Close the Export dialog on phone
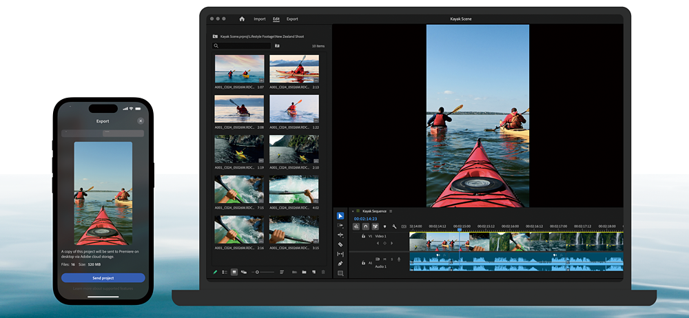The width and height of the screenshot is (689, 318). pyautogui.click(x=140, y=120)
